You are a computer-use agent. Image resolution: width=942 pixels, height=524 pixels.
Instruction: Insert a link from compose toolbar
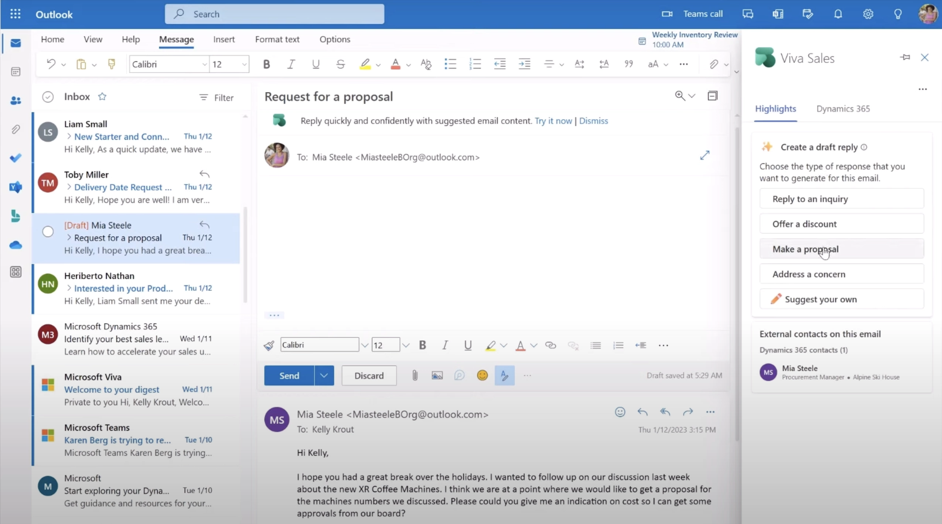point(550,345)
